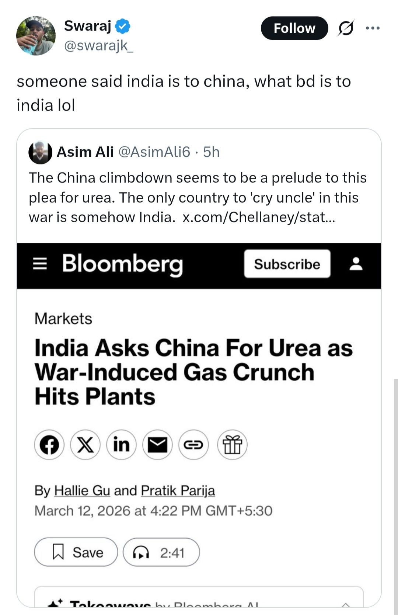Screen dimensions: 398x615
Task: Open Asim Ali's quoted post avatar
Action: [x=40, y=152]
